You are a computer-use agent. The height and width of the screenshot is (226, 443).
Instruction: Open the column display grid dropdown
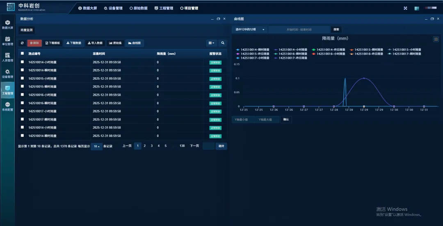211,43
